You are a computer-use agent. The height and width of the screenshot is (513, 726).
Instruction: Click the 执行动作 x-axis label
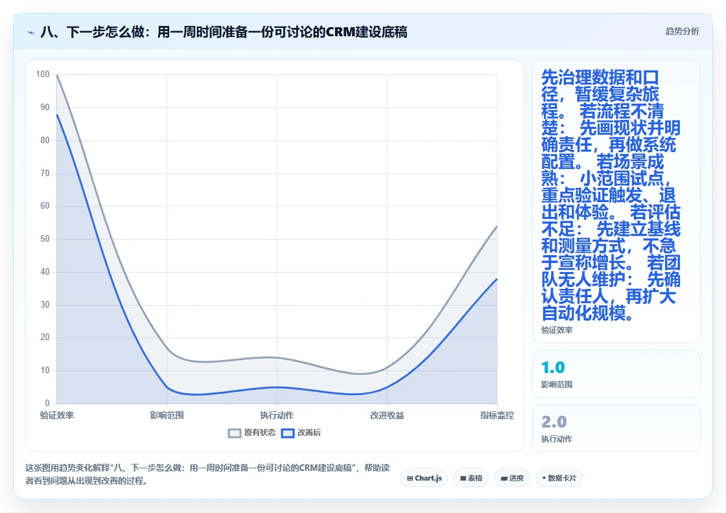click(277, 415)
